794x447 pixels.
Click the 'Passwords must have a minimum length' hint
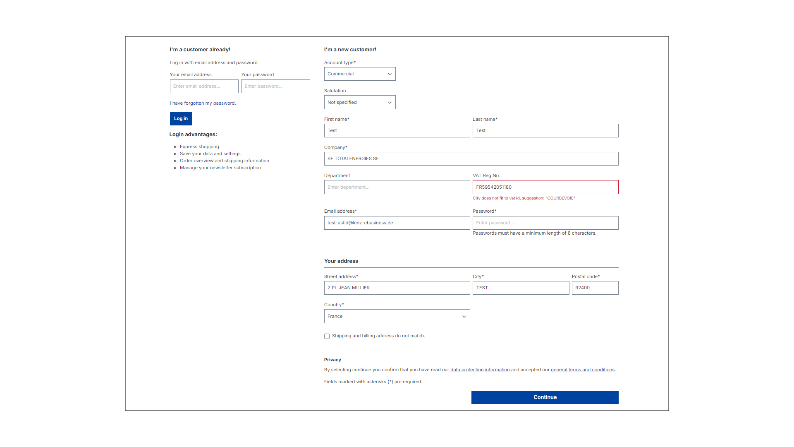coord(535,233)
